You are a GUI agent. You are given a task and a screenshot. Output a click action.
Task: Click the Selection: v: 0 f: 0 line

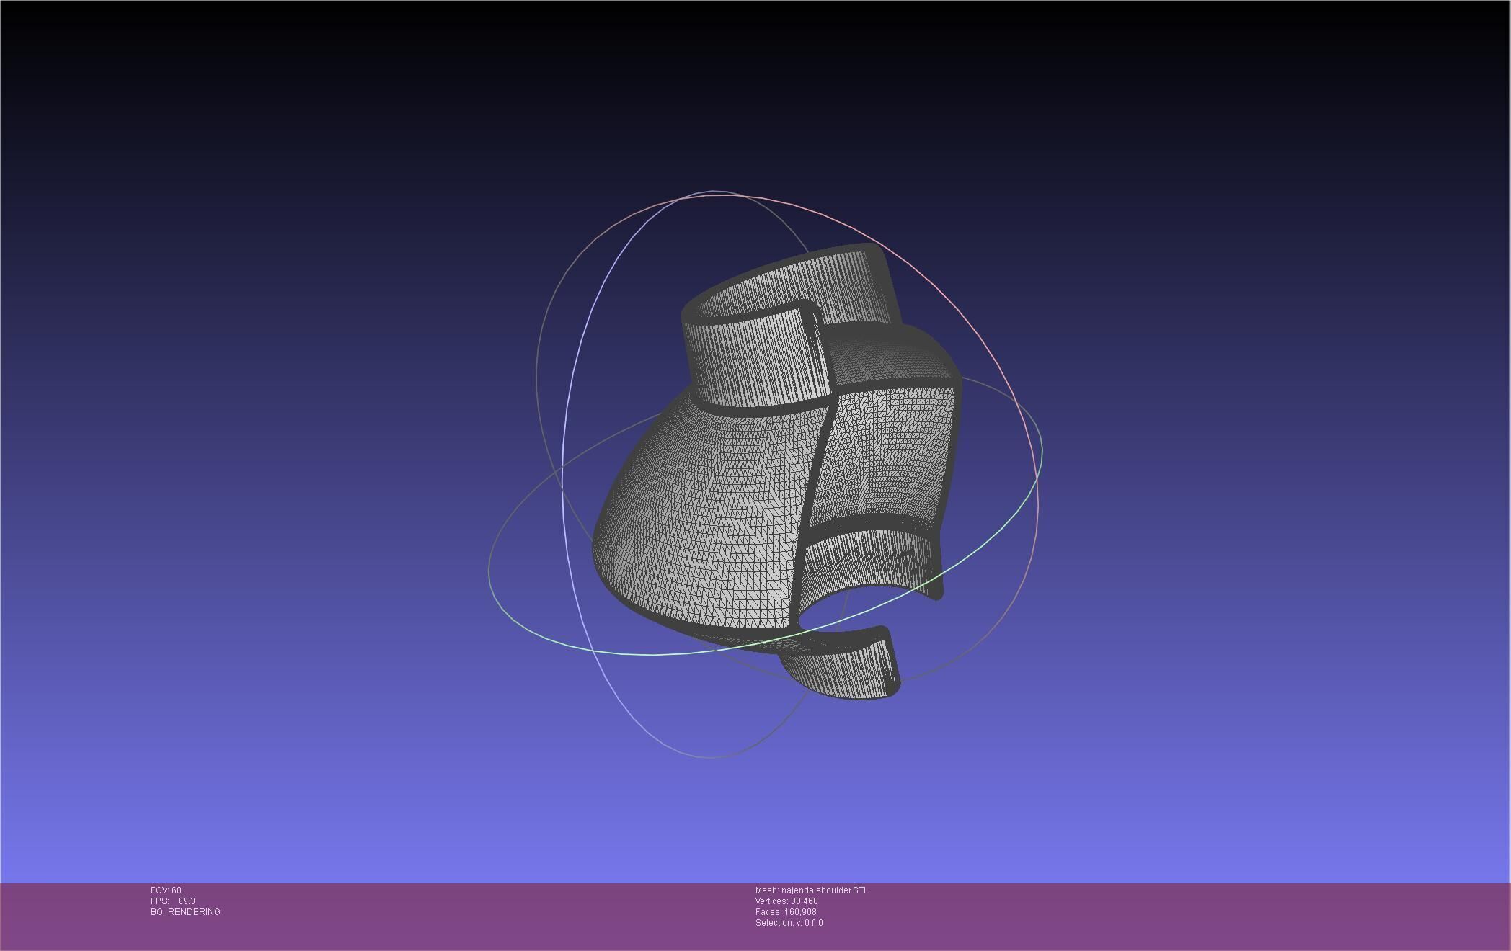click(789, 923)
